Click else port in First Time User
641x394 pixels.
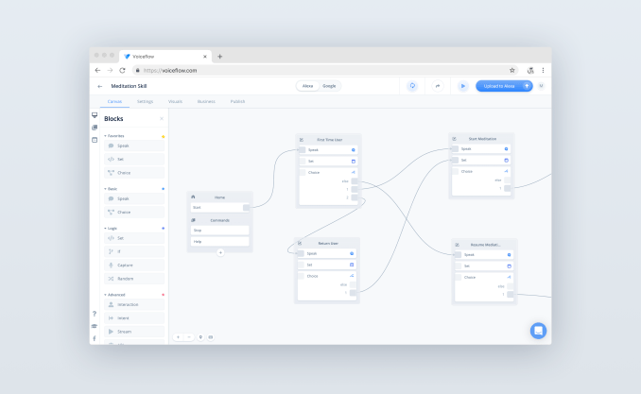(x=354, y=181)
